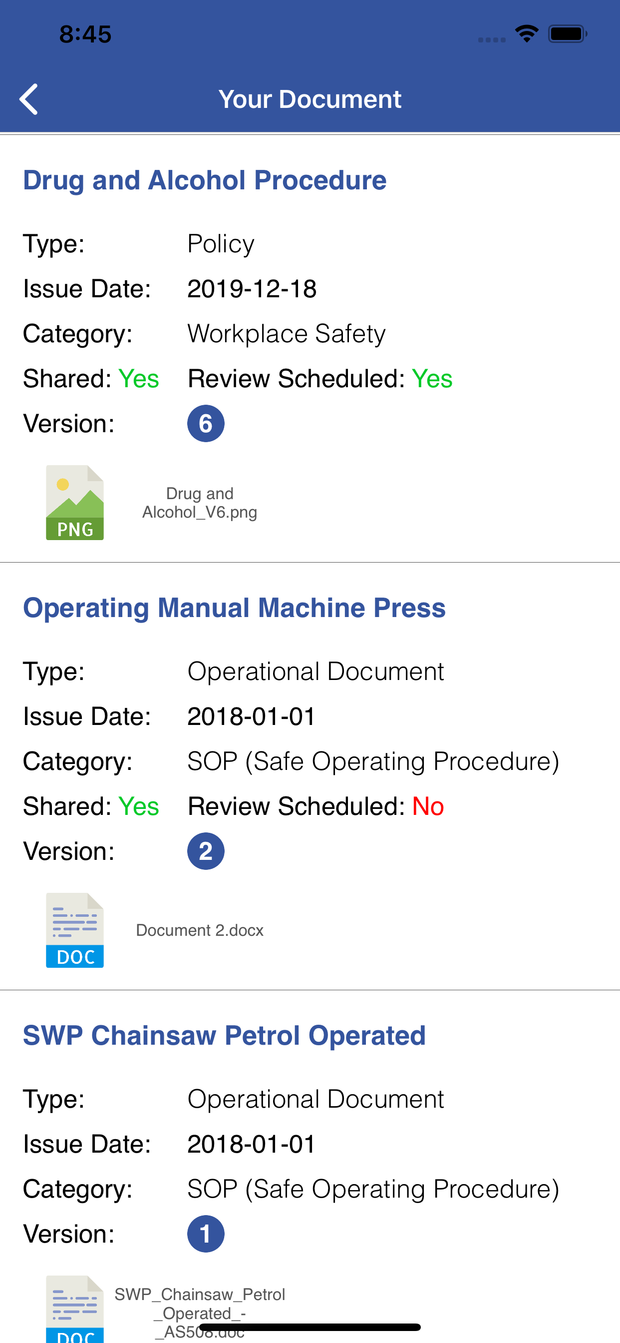
Task: Tap the home indicator bar at bottom
Action: 310,1327
